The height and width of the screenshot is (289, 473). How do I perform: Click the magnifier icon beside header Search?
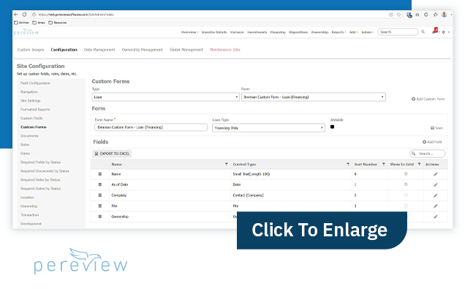click(423, 31)
